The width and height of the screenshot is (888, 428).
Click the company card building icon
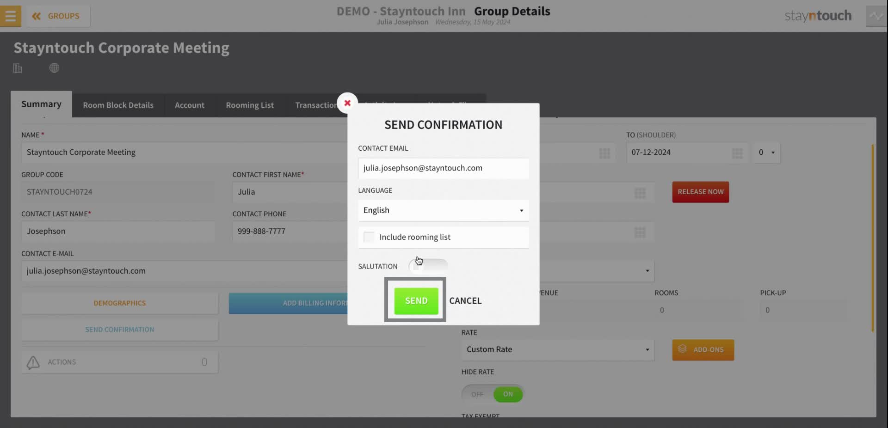click(18, 68)
